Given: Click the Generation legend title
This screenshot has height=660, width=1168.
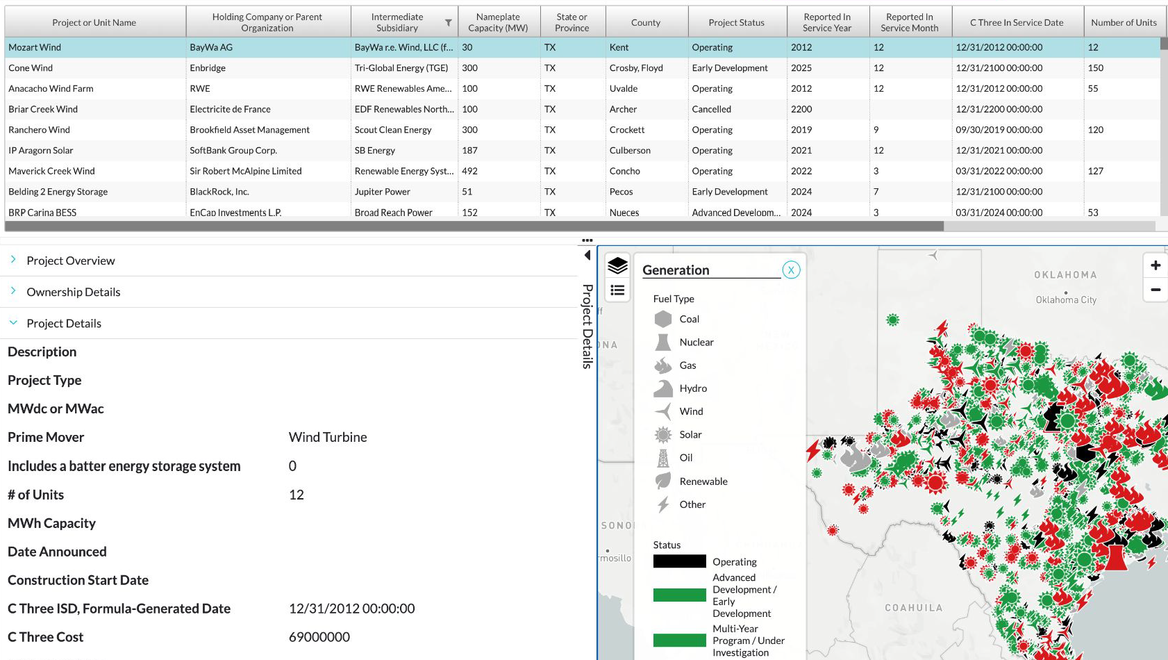Looking at the screenshot, I should pyautogui.click(x=676, y=270).
